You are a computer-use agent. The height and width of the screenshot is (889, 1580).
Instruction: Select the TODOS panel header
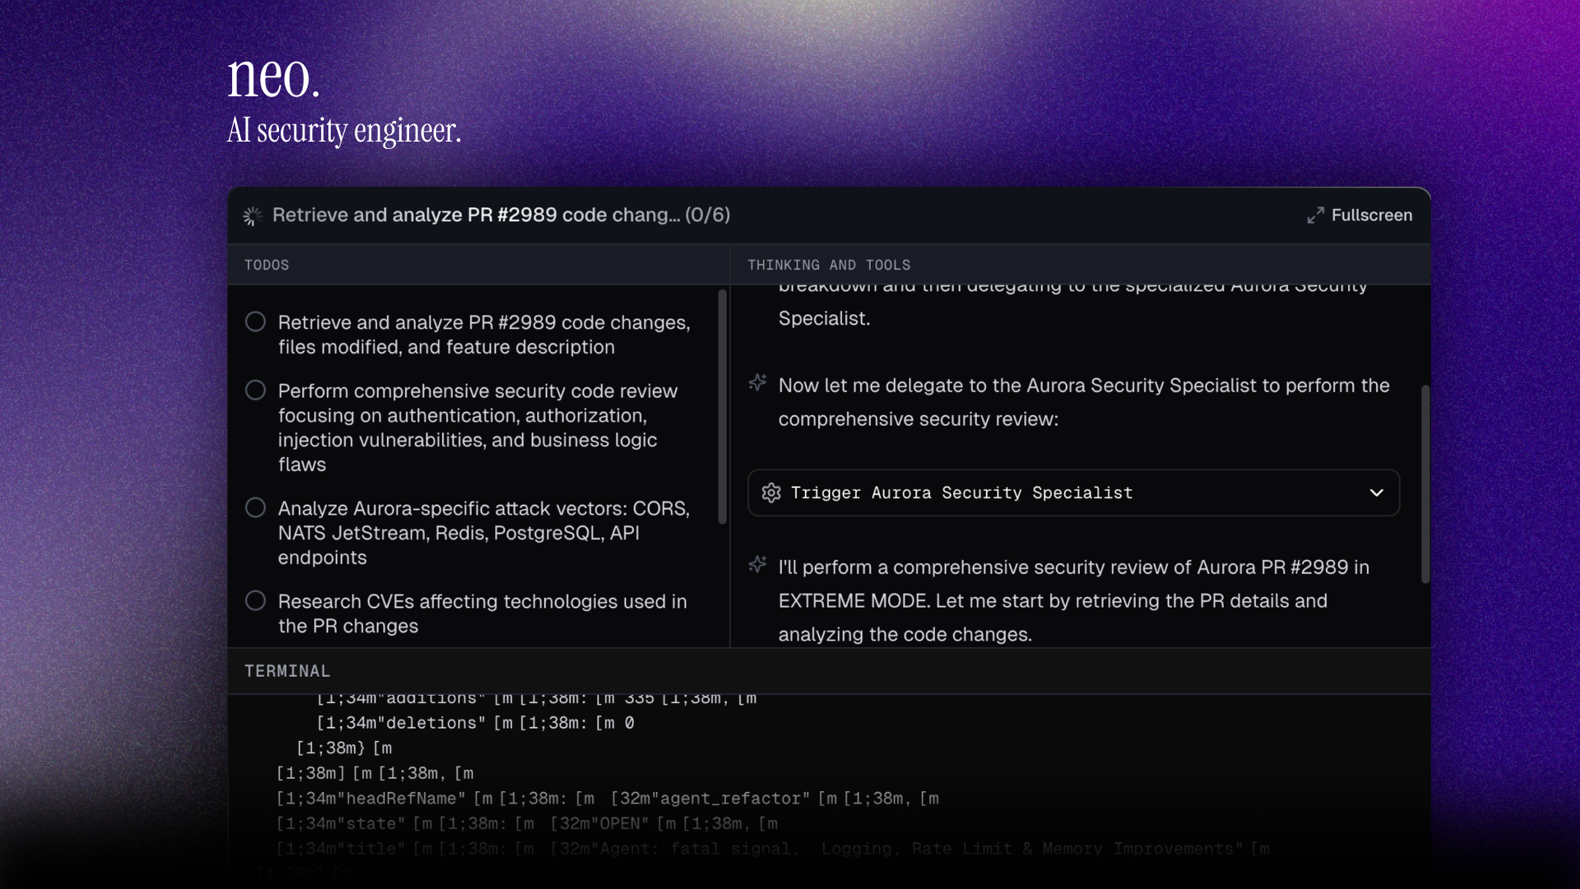pyautogui.click(x=267, y=265)
